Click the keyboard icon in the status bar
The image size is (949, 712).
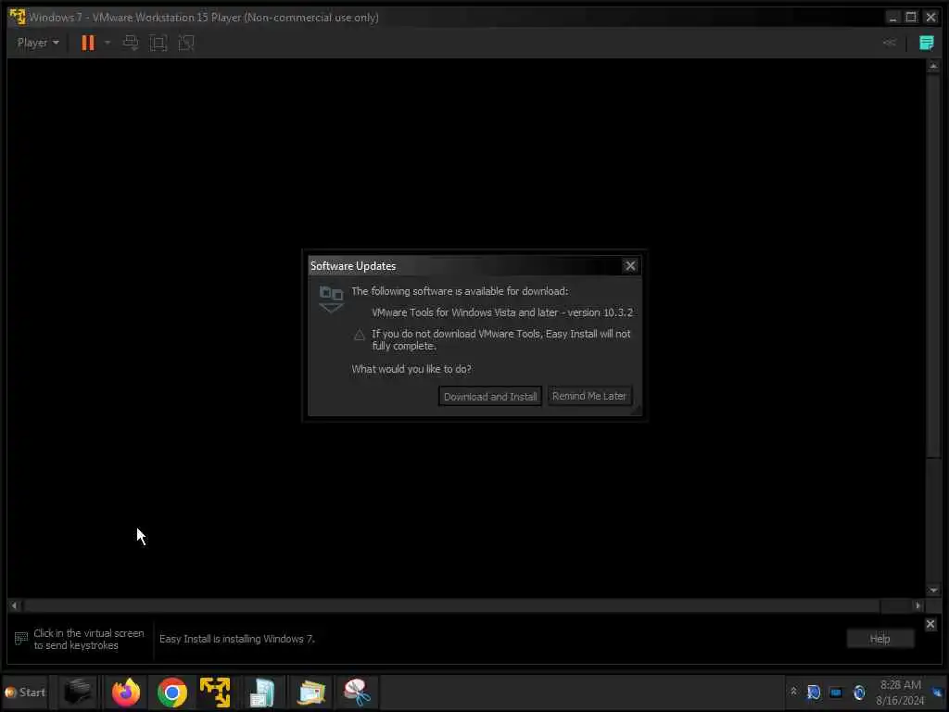pyautogui.click(x=21, y=638)
